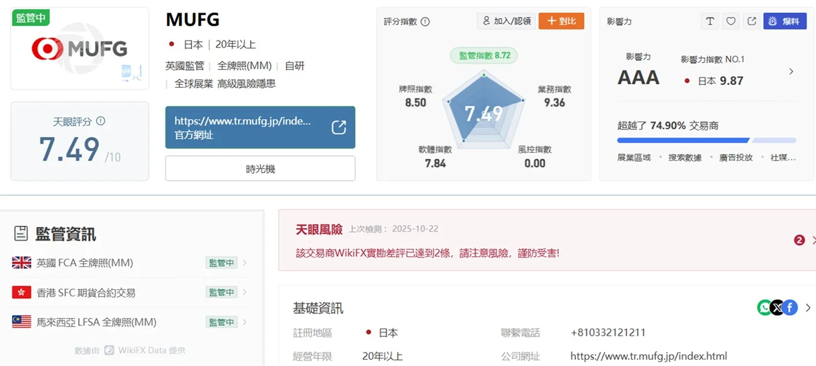Click the 天眼風險 warning message text
Screen dimensions: 816x366
[427, 253]
